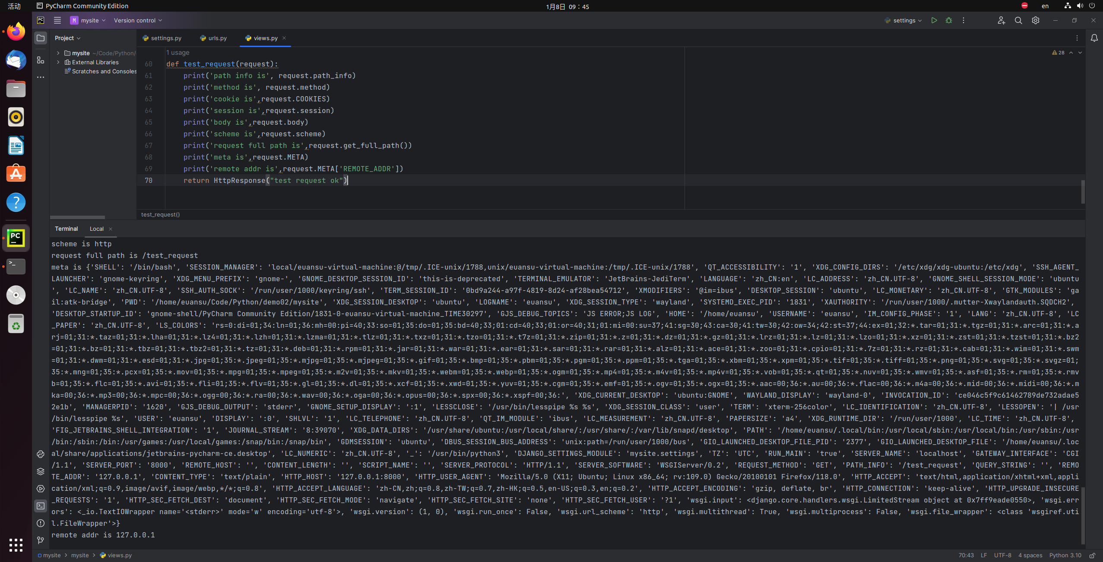Toggle the Terminal tool window button

[41, 505]
